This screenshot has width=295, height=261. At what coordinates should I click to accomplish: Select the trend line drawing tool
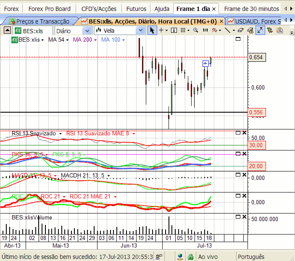(x=227, y=30)
